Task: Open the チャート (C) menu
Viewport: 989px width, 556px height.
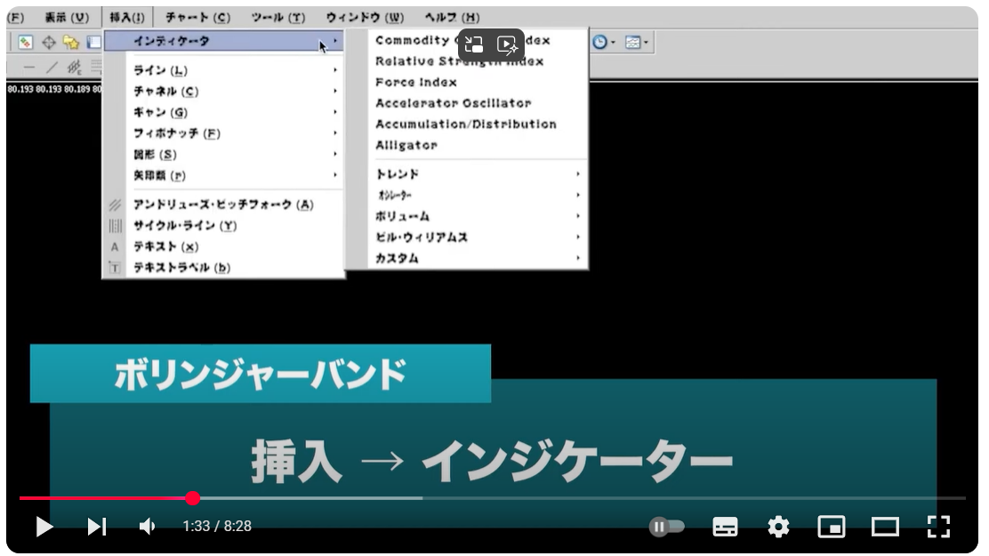Action: pyautogui.click(x=197, y=17)
